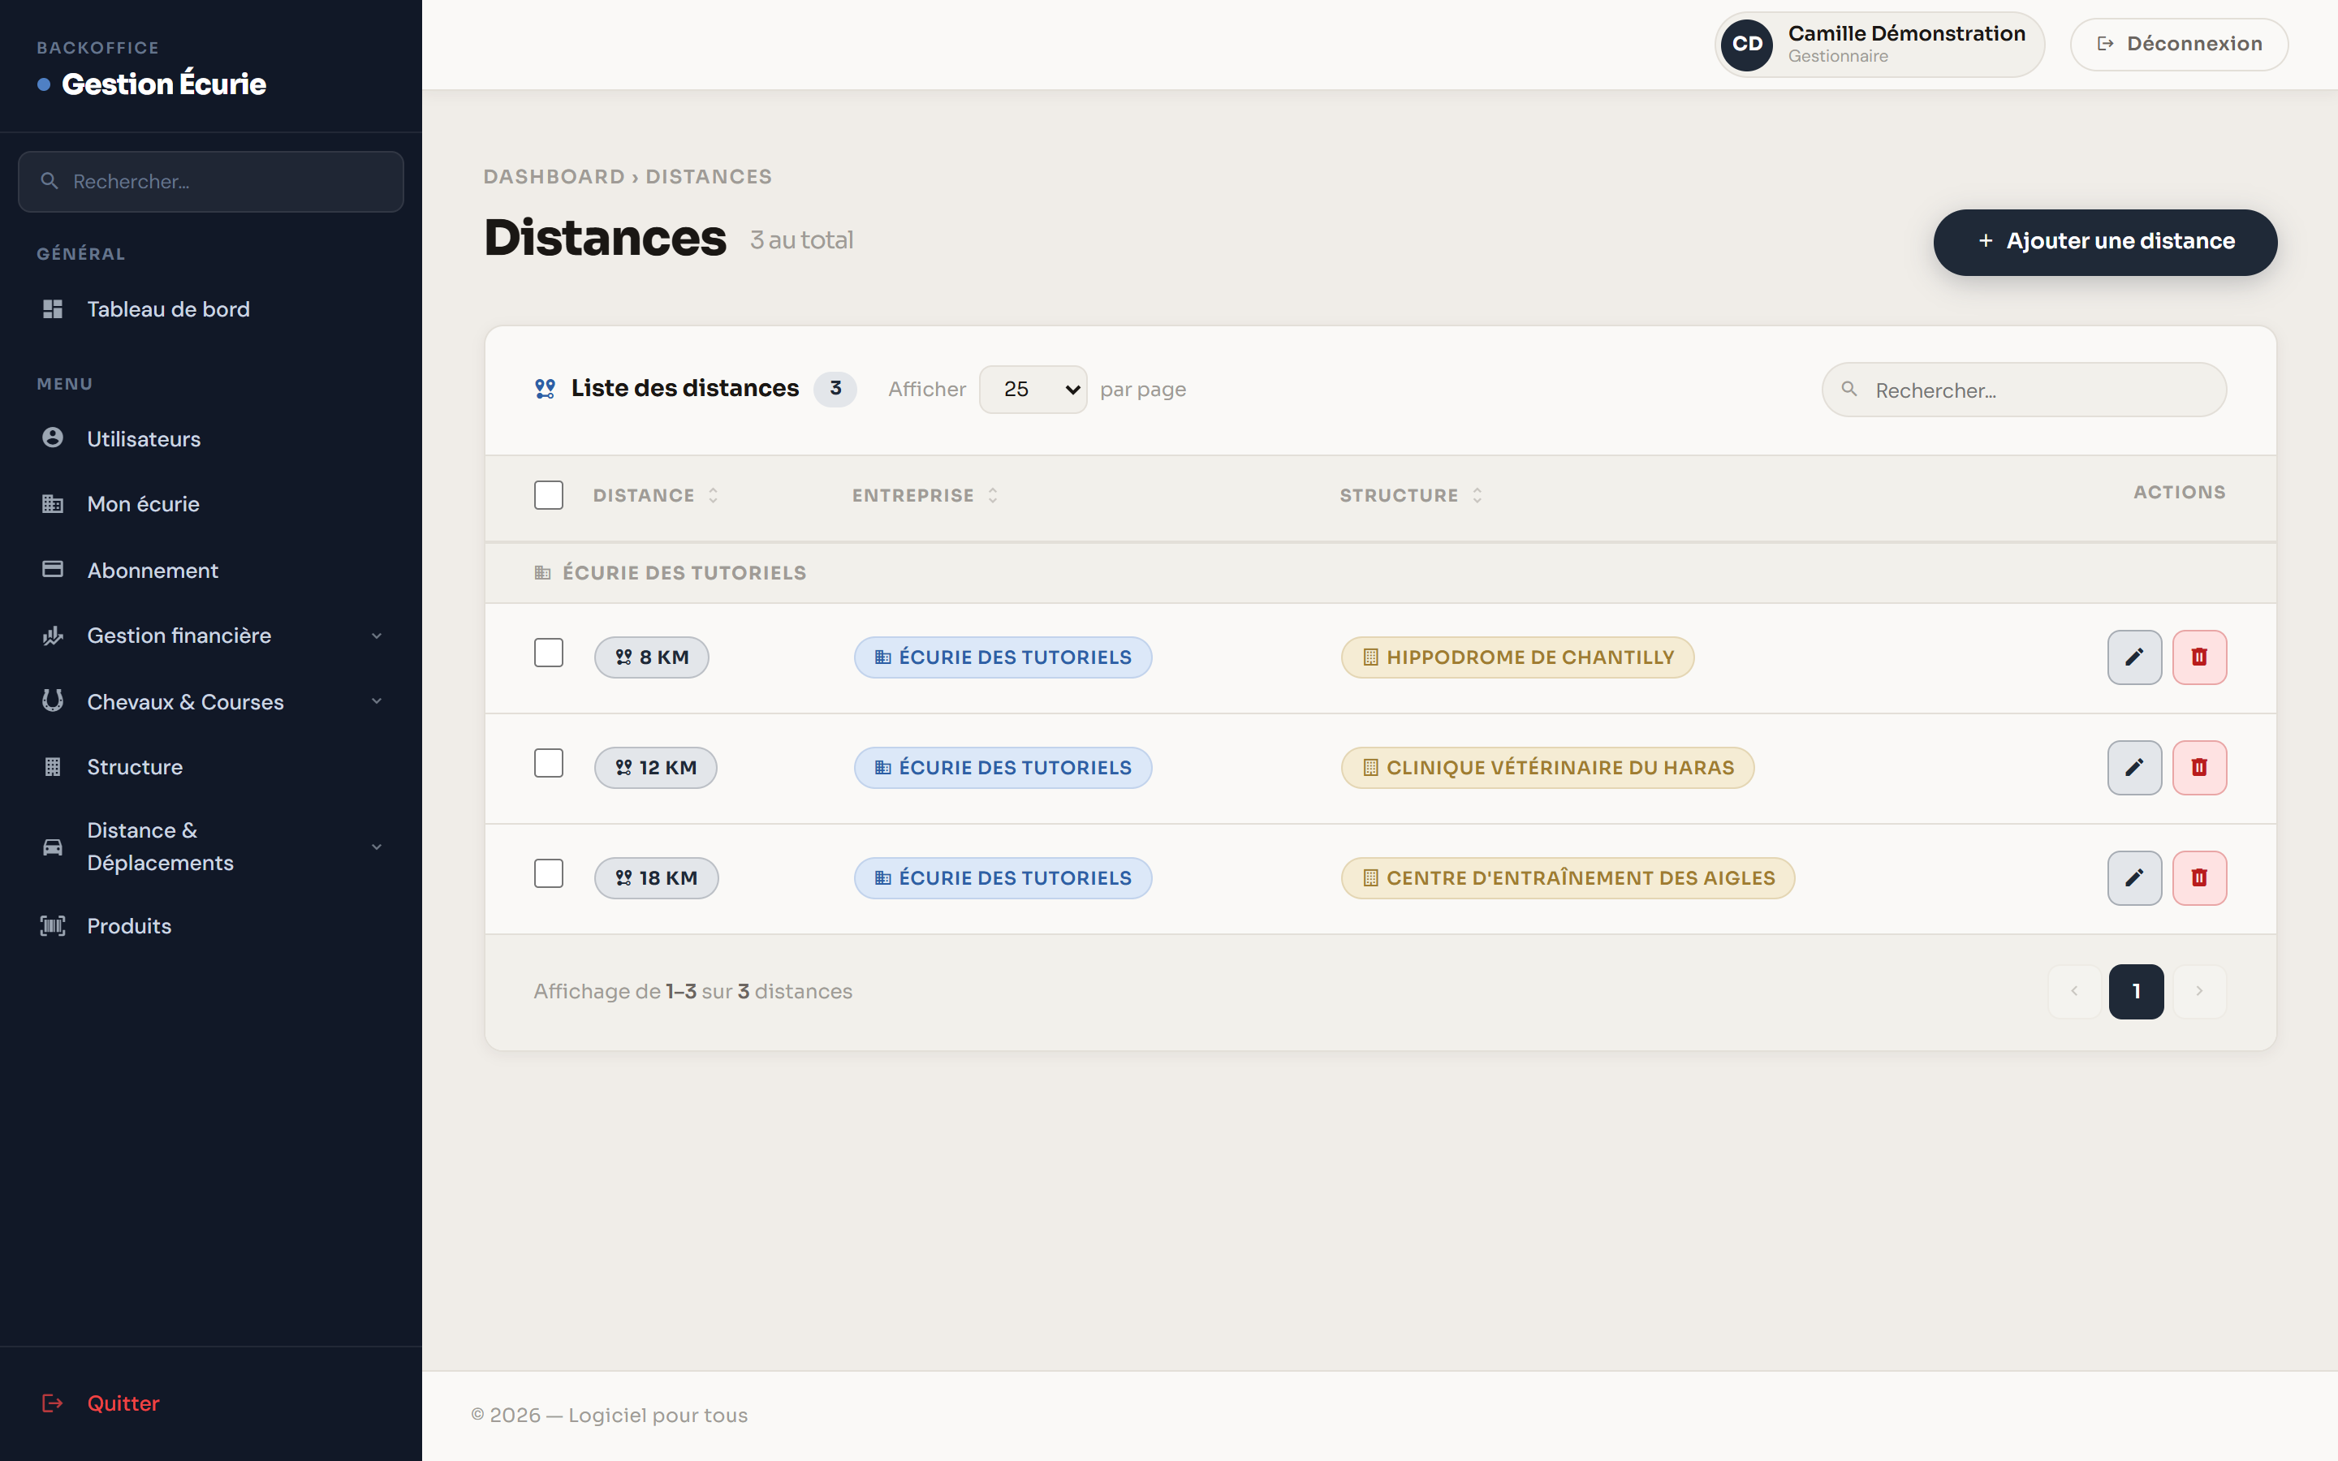
Task: Delete the 8 KM distance row
Action: (x=2199, y=657)
